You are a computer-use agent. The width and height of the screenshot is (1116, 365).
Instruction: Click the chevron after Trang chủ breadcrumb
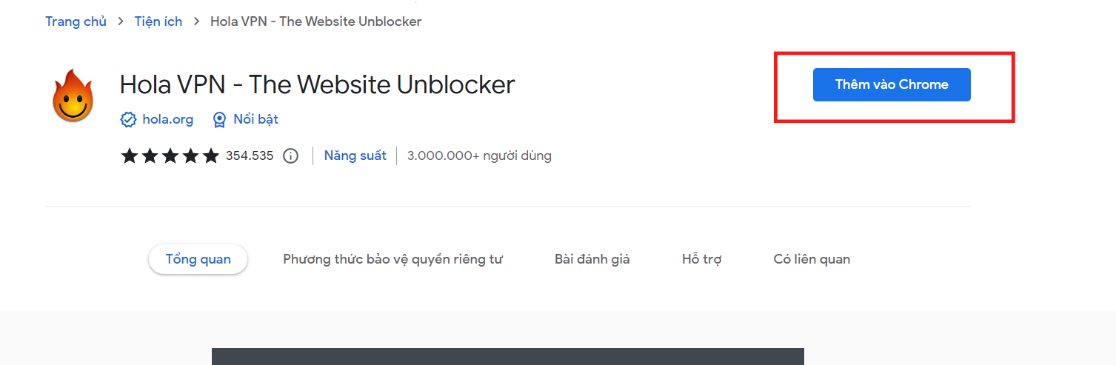[121, 21]
